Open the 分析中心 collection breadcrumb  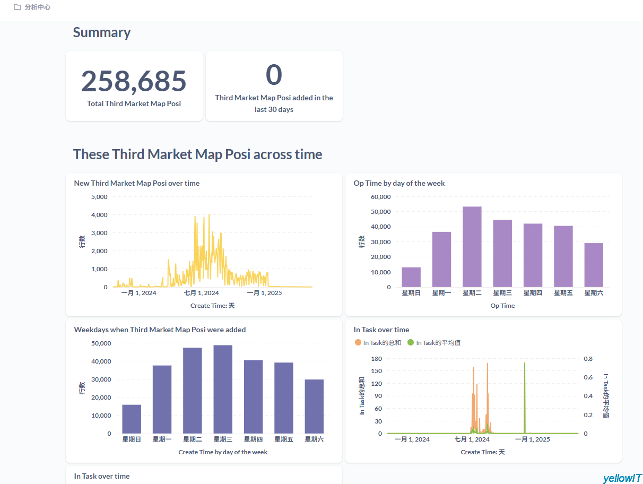click(x=38, y=7)
